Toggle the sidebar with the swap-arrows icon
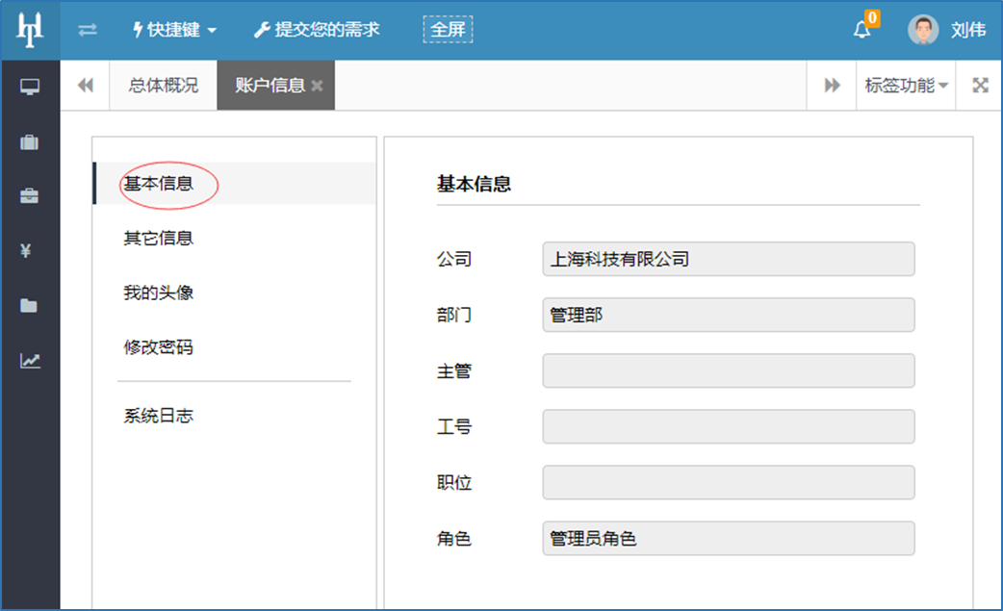This screenshot has width=1003, height=611. click(x=88, y=30)
